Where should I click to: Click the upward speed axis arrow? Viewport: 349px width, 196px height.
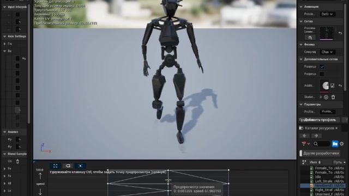pos(40,176)
